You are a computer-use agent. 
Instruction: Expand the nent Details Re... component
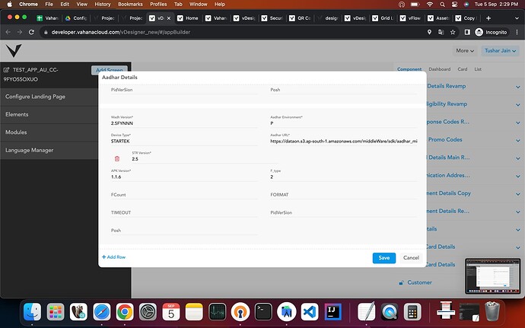518,212
